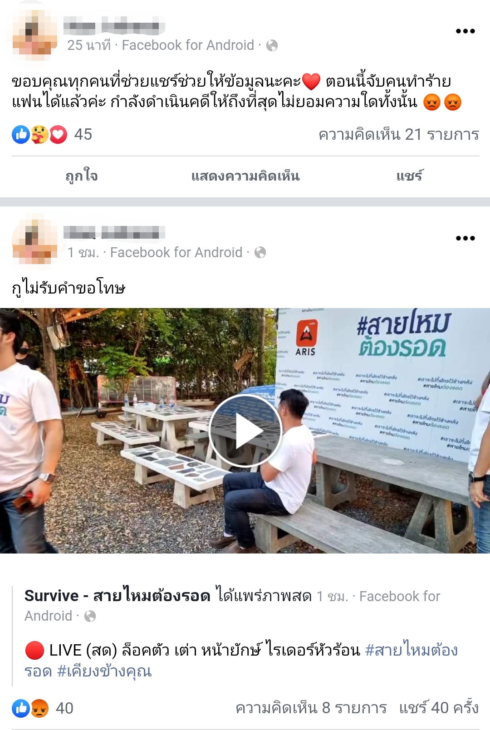Click the #สายไหมต้องรอด hashtag
The image size is (490, 730).
coord(241,660)
